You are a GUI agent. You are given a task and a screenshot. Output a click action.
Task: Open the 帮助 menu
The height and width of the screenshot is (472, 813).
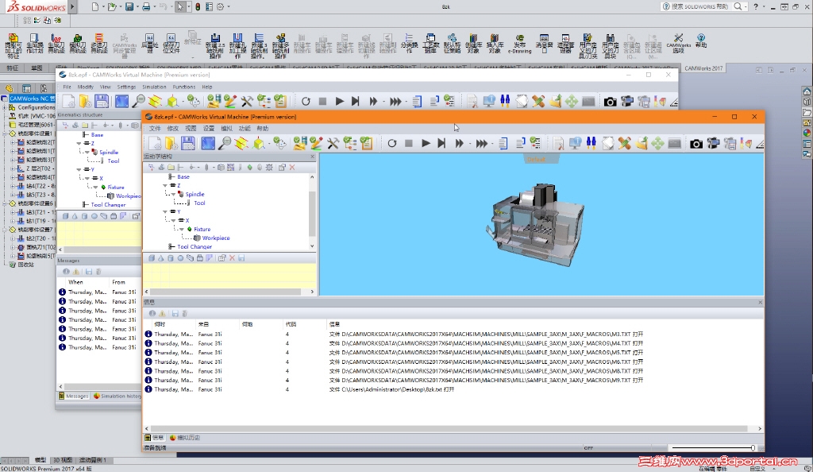[x=262, y=128]
